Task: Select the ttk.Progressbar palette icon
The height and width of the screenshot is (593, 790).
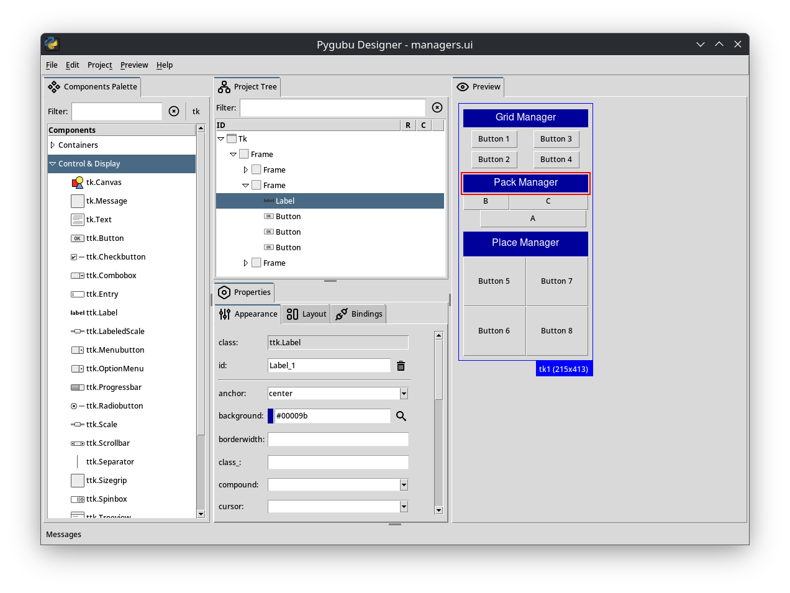Action: click(78, 387)
